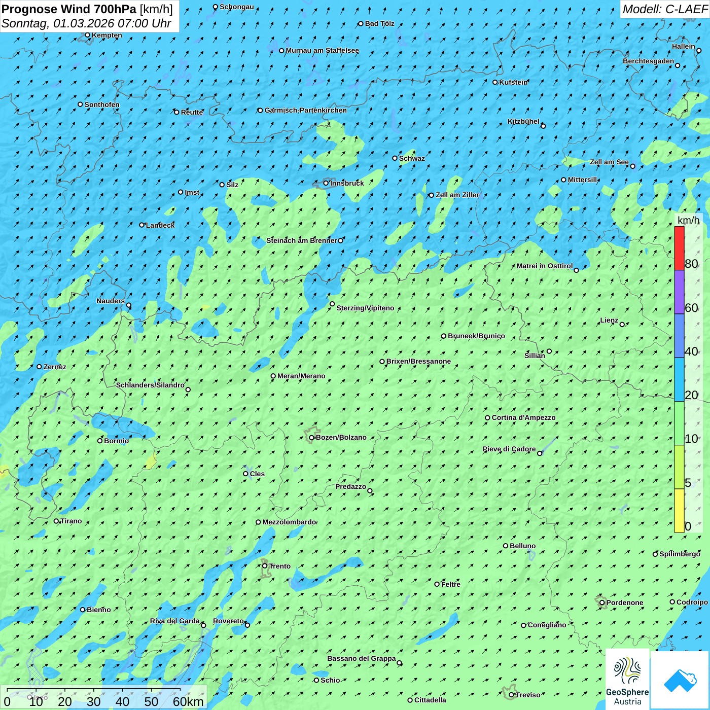Image resolution: width=710 pixels, height=710 pixels.
Task: Click the 'Meran/Merano' label
Action: click(x=302, y=376)
